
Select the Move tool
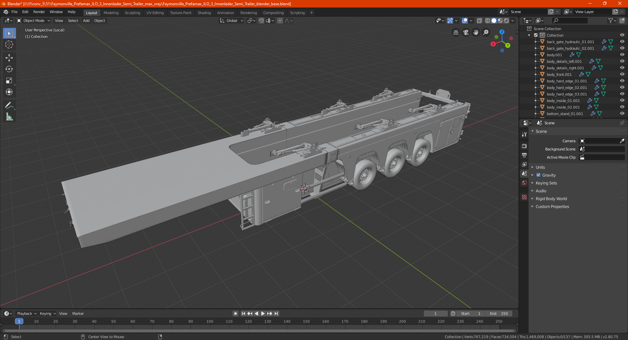[9, 58]
